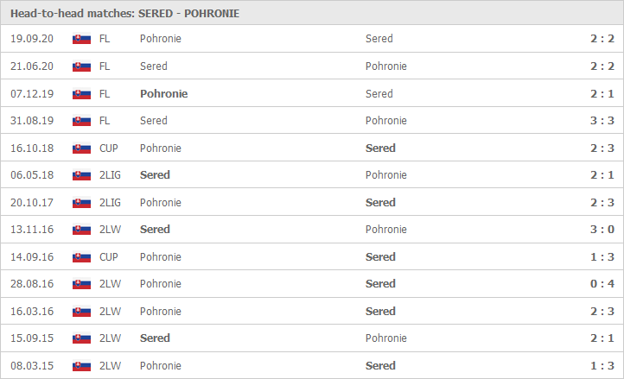Image resolution: width=624 pixels, height=379 pixels.
Task: Click the Head-to-head matches header
Action: click(124, 14)
